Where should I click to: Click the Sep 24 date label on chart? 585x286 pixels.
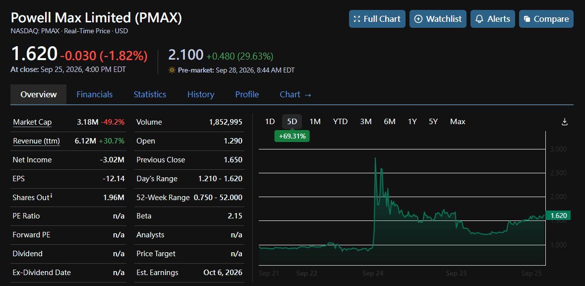click(373, 273)
